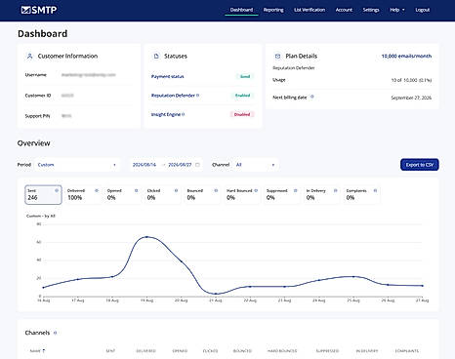Image resolution: width=455 pixels, height=359 pixels.
Task: Click the Plan Details envelope icon
Action: pyautogui.click(x=277, y=57)
